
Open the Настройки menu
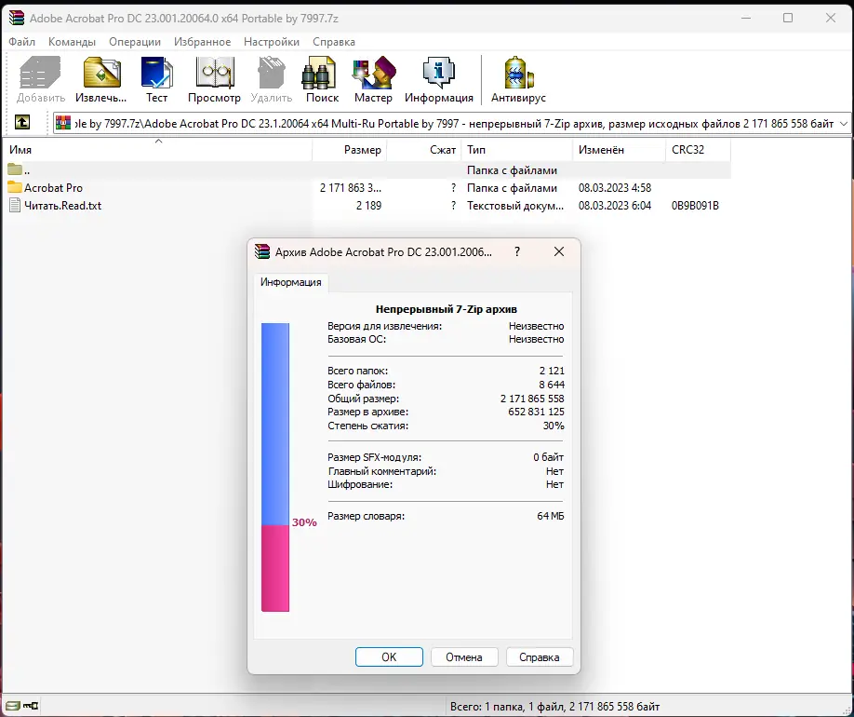tap(271, 42)
